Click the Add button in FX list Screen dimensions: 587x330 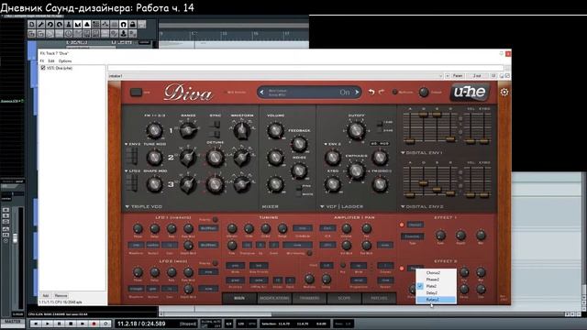45,295
